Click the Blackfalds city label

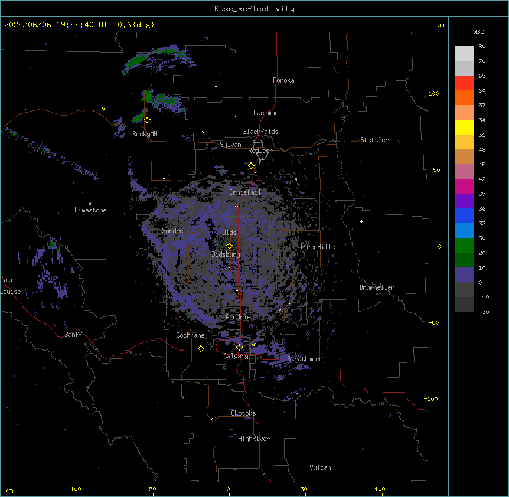[260, 132]
